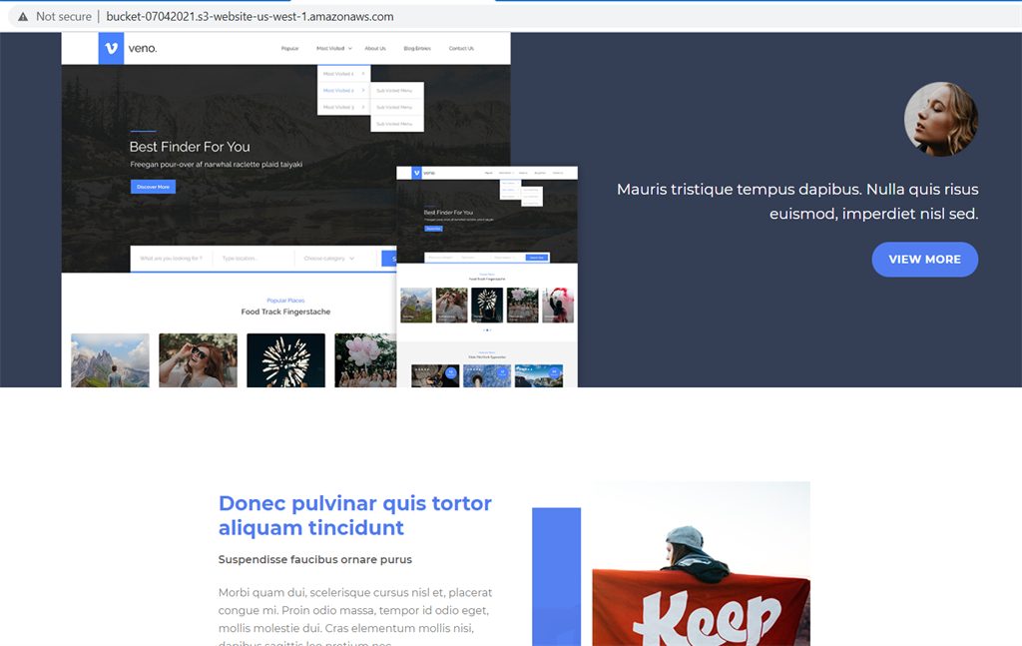The image size is (1022, 646).
Task: Click the mountain hiker thumbnail
Action: point(110,360)
